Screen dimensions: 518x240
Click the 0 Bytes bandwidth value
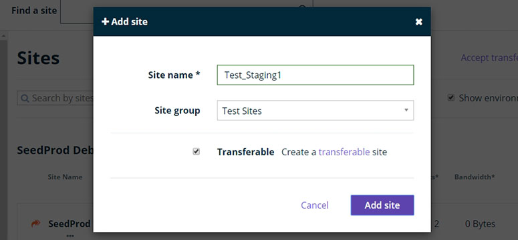[x=480, y=224]
